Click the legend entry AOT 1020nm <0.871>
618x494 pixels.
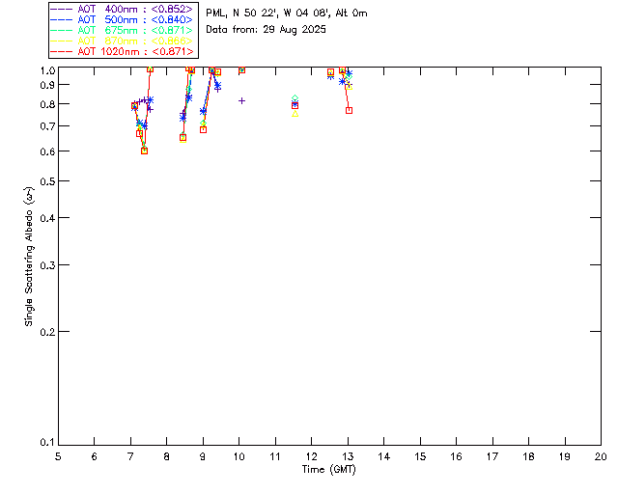(x=135, y=51)
